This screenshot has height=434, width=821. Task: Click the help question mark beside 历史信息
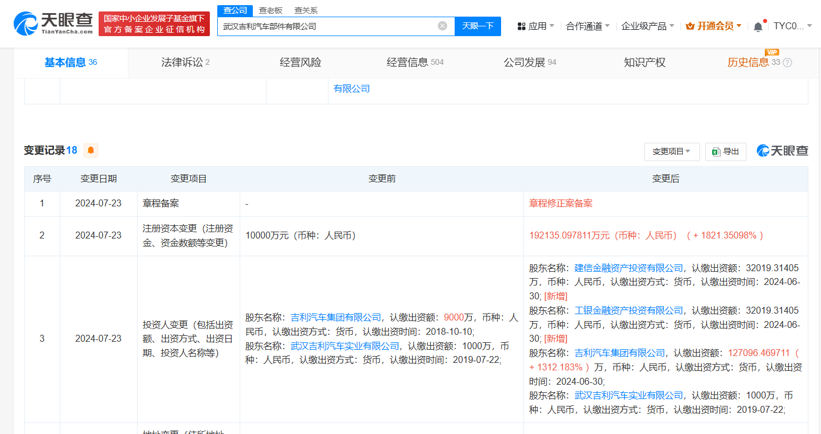pos(787,62)
